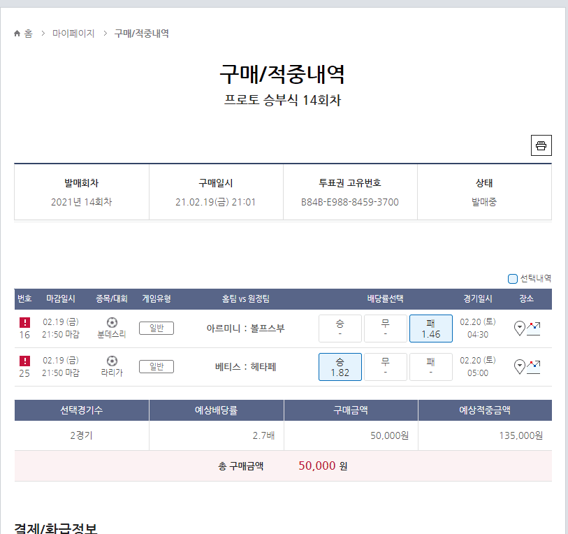Go to 마이페이지 in breadcrumb

(x=73, y=34)
